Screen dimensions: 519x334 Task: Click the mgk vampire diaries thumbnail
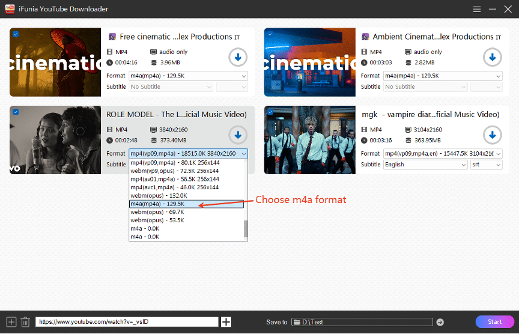(310, 140)
